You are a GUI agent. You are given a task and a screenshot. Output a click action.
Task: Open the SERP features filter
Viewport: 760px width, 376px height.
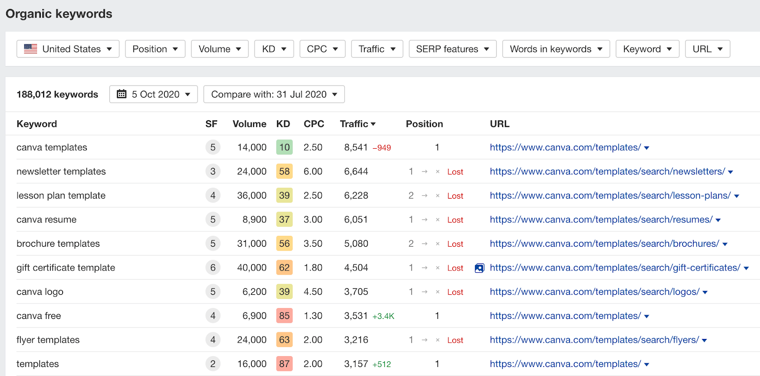tap(453, 49)
